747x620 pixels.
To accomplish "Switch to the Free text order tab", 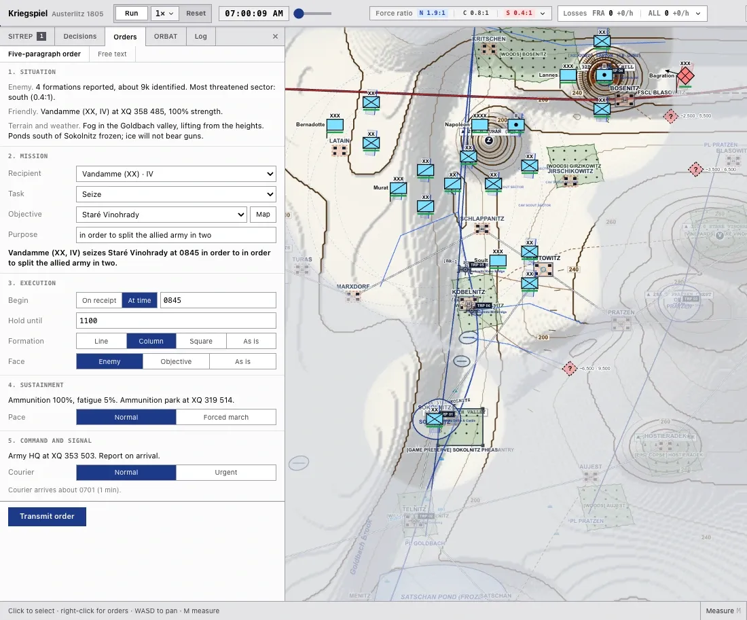I will 113,54.
